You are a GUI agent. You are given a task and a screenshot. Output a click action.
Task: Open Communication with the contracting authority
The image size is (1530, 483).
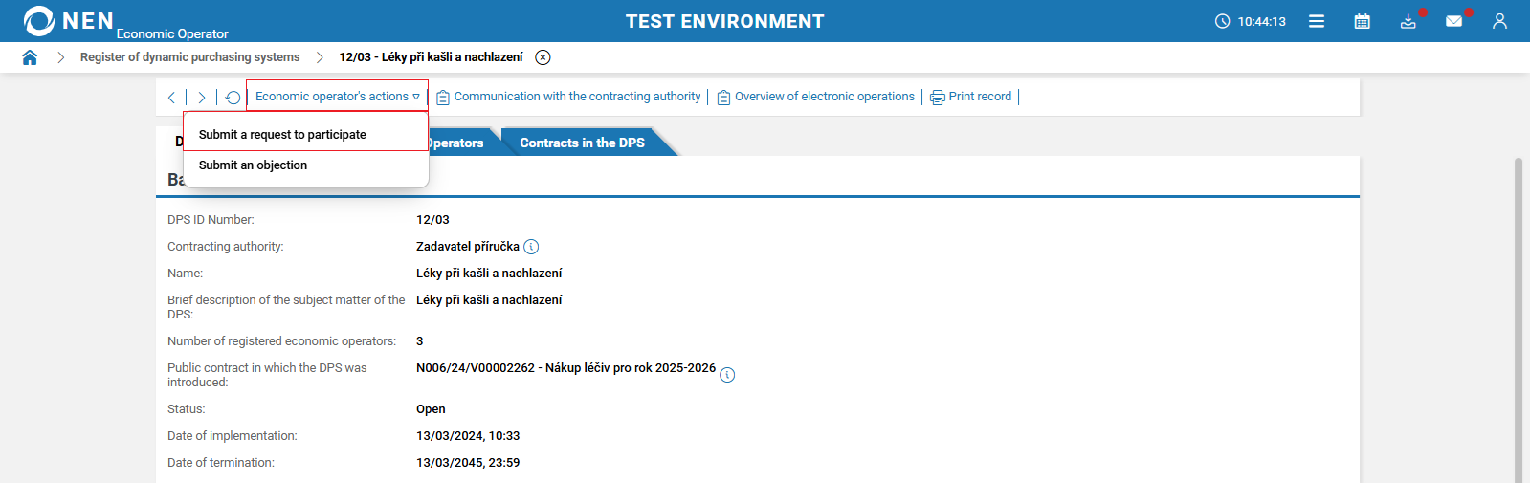[x=577, y=97]
